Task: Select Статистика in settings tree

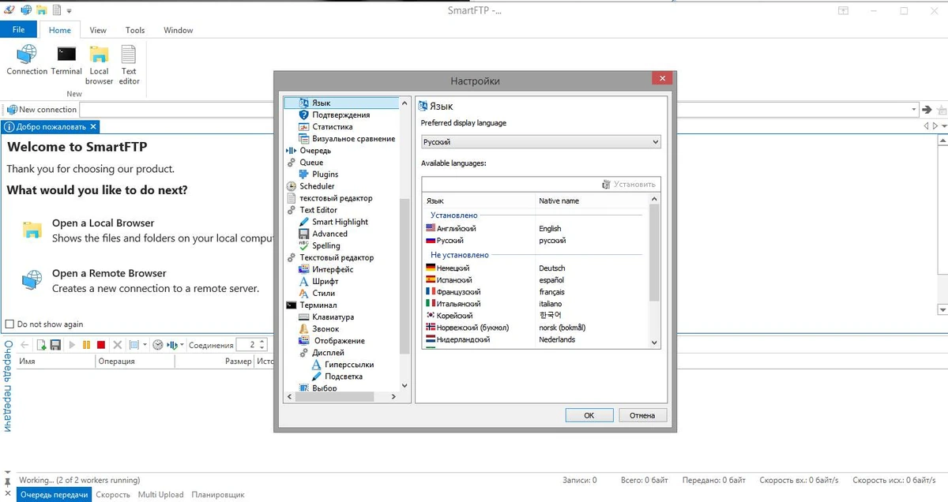Action: [332, 126]
